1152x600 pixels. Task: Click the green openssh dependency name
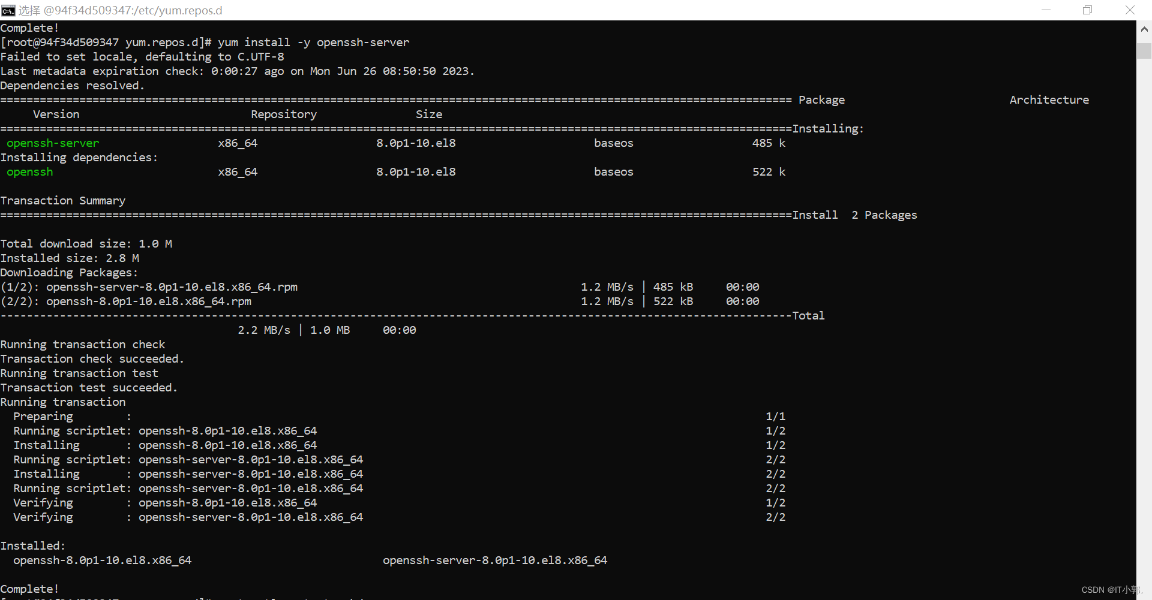tap(30, 172)
